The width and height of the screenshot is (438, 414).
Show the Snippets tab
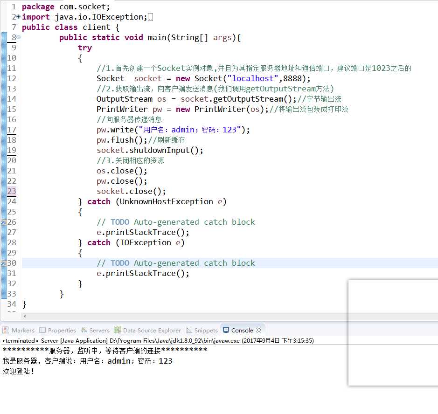pyautogui.click(x=202, y=330)
